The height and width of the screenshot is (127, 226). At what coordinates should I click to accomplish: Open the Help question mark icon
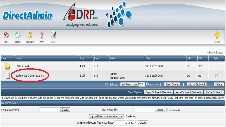click(42, 35)
